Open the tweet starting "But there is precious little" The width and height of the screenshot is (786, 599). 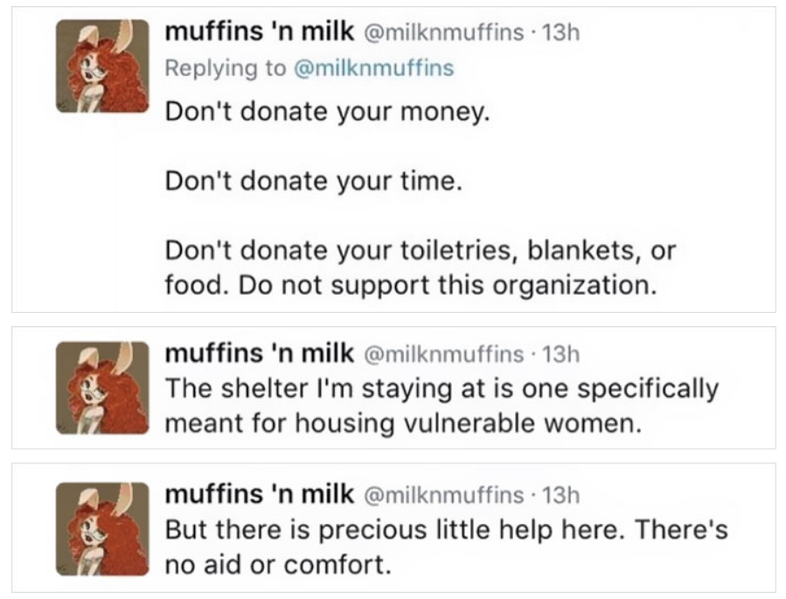(x=446, y=530)
